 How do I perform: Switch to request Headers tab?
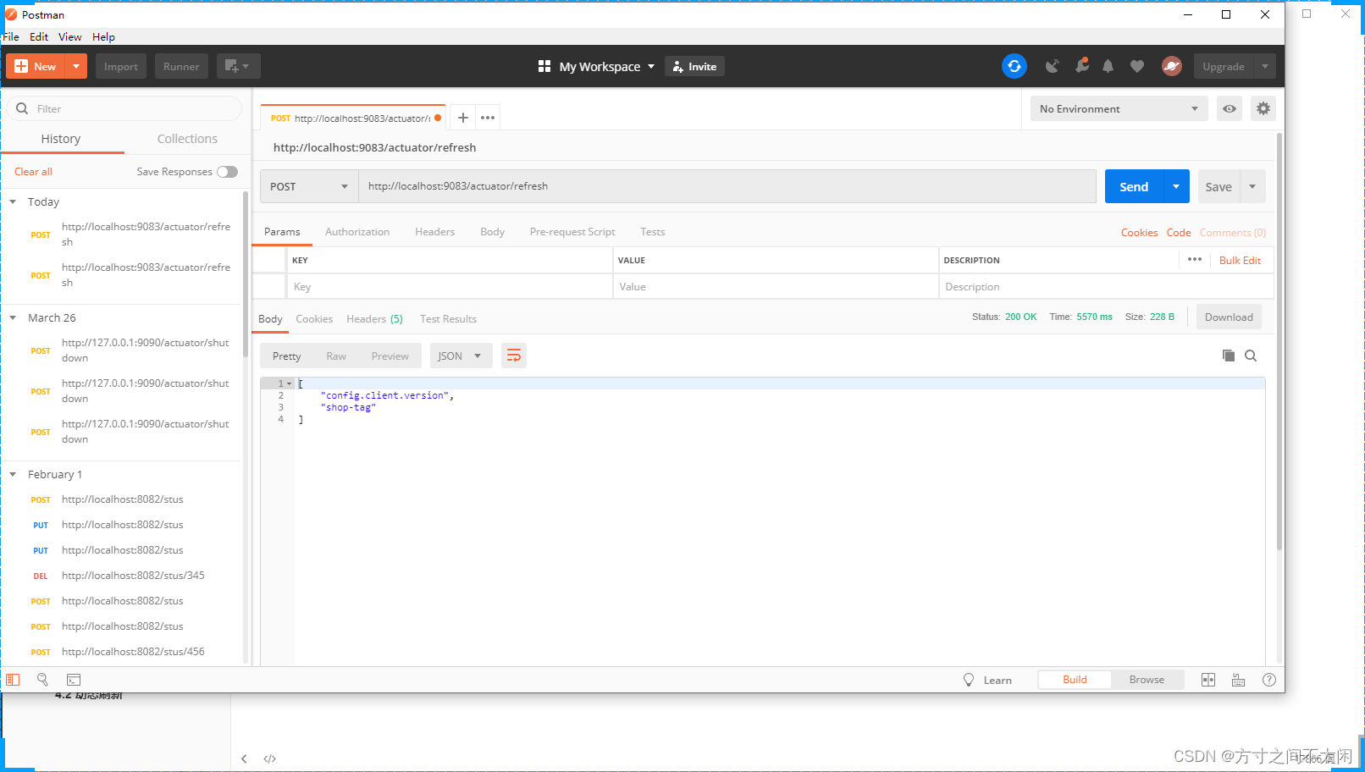[x=434, y=231]
